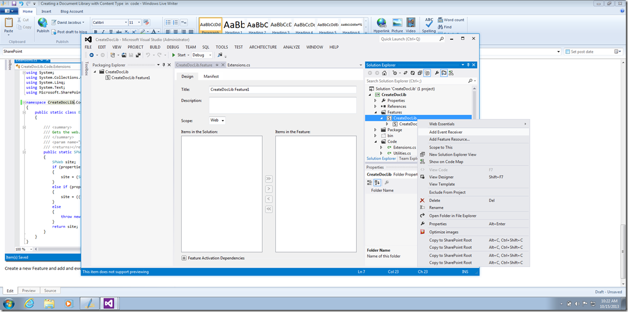Expand Feature Activation Dependencies section
Screen dimensions: 628x312
click(x=184, y=258)
